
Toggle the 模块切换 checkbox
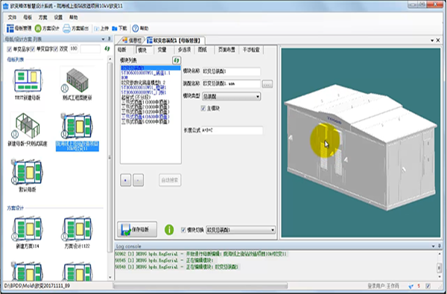(183, 230)
